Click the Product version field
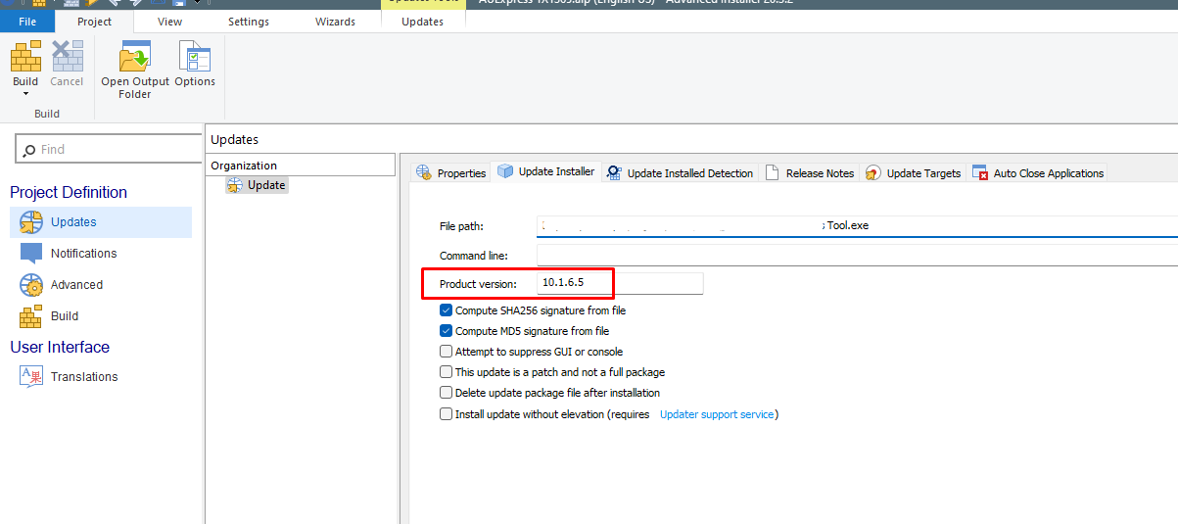Image resolution: width=1178 pixels, height=524 pixels. click(620, 283)
